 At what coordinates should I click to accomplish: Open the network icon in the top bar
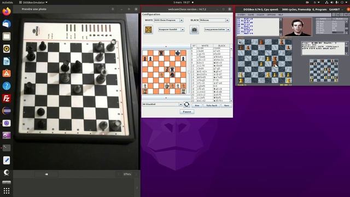pos(326,2)
